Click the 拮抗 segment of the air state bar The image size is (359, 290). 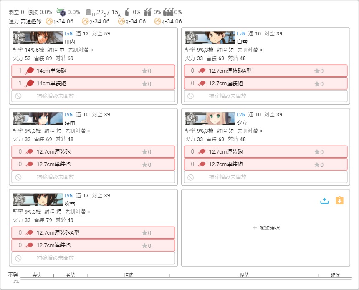coord(129,275)
